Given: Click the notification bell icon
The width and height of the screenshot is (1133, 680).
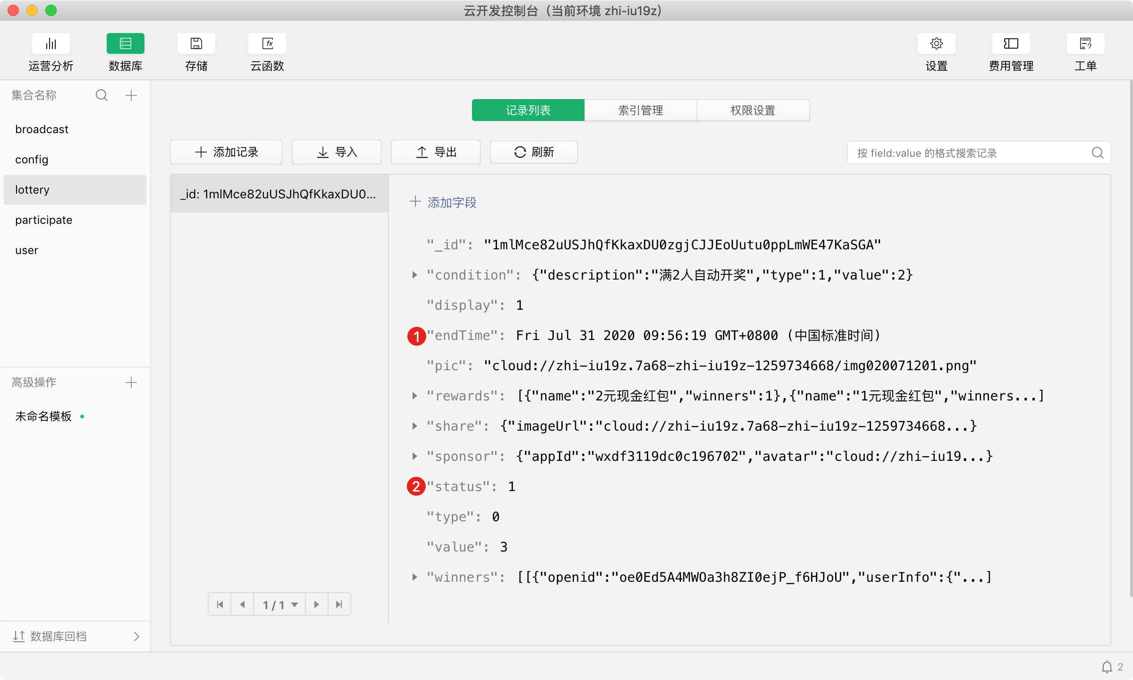Looking at the screenshot, I should 1107,667.
